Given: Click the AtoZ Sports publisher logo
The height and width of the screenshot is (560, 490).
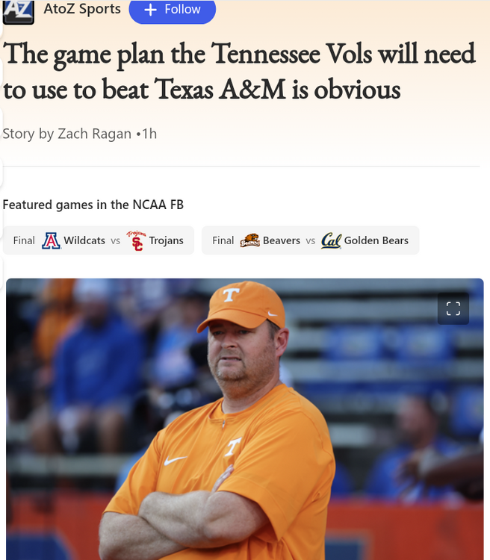Looking at the screenshot, I should click(x=18, y=11).
